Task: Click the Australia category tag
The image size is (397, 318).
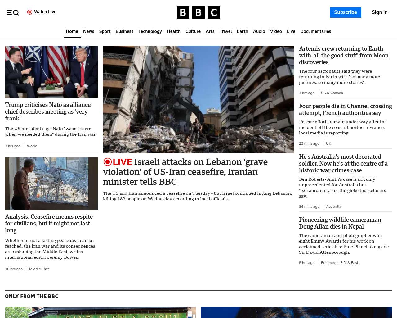Action: [x=333, y=207]
